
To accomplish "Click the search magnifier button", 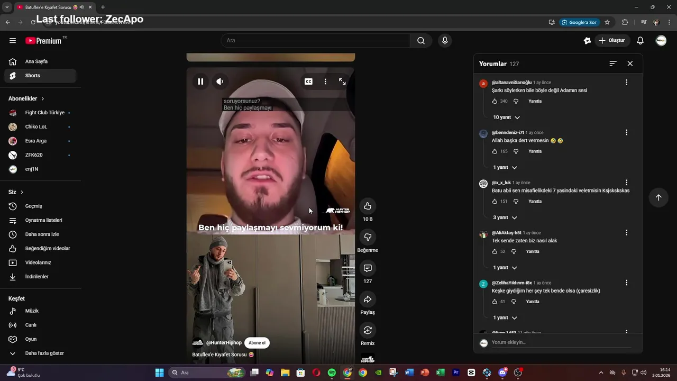I will [x=421, y=41].
